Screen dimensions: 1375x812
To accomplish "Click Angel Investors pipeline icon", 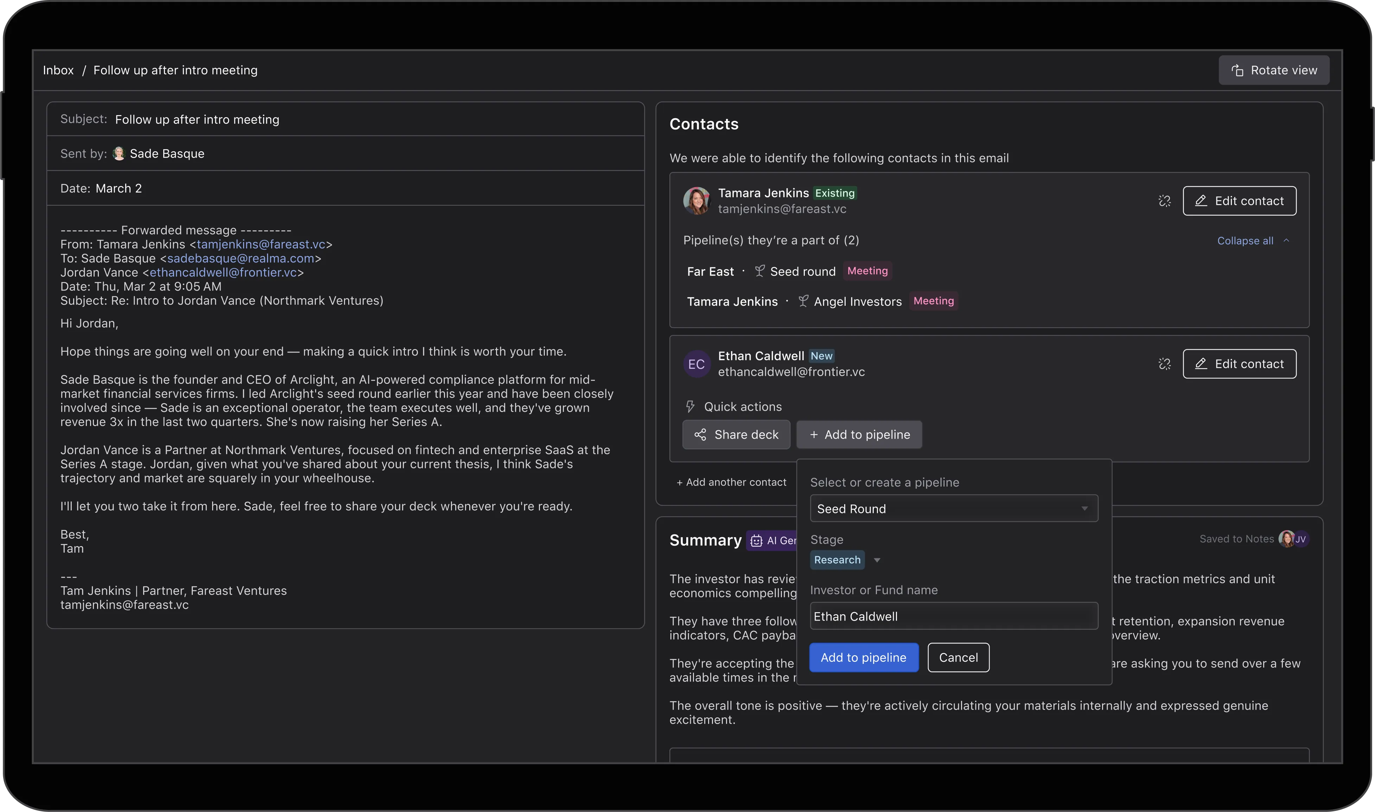I will click(803, 301).
